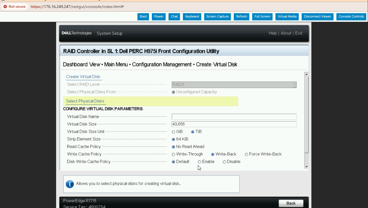Click the Virtual Disk Name input field
Image resolution: width=368 pixels, height=208 pixels.
(234, 117)
